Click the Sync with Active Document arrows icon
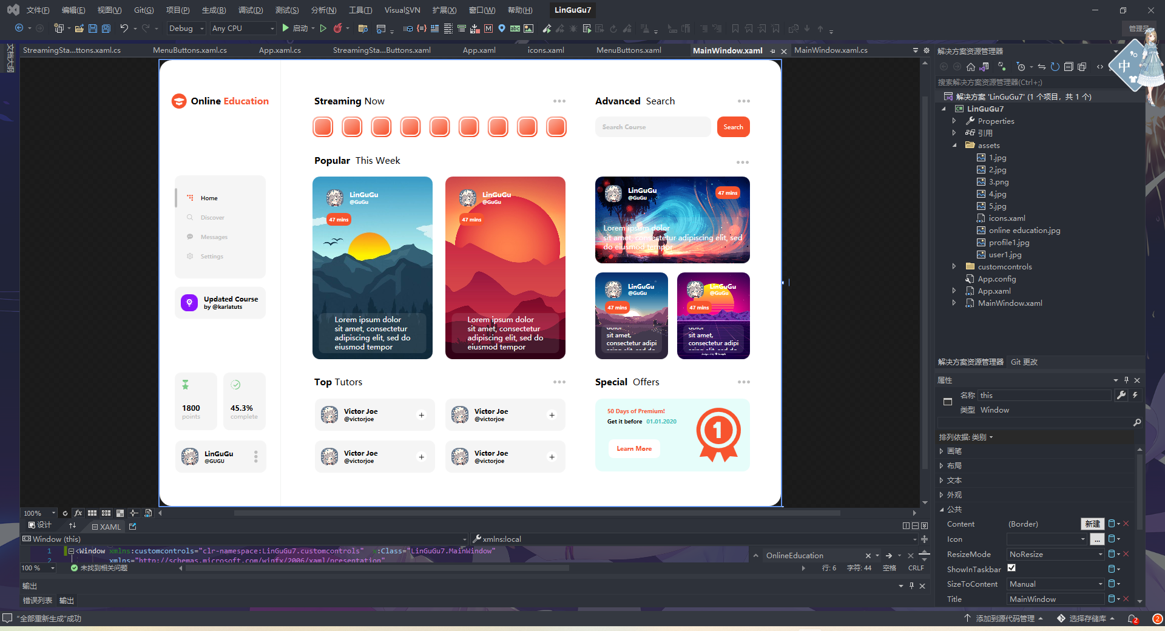The width and height of the screenshot is (1165, 631). [x=1042, y=67]
